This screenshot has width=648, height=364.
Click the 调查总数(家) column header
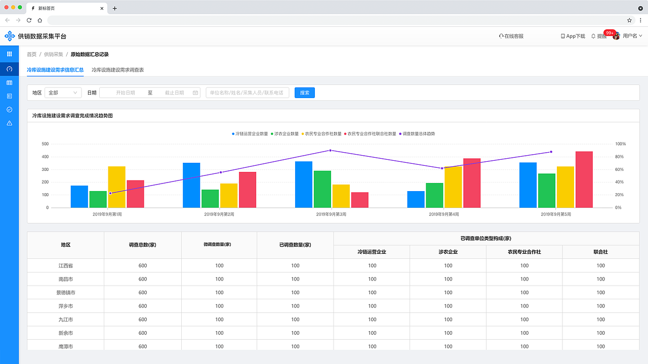coord(143,245)
